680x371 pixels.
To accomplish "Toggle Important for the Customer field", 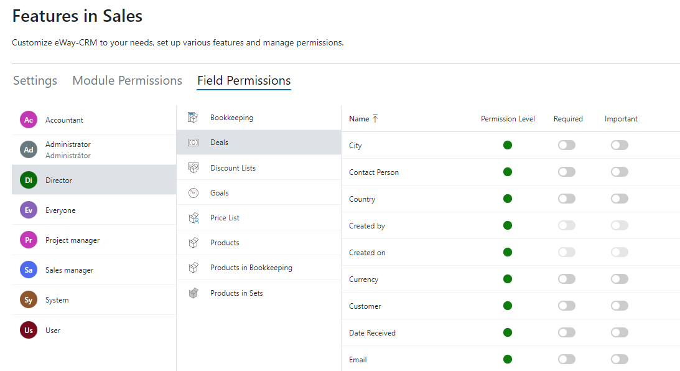I will pos(620,306).
